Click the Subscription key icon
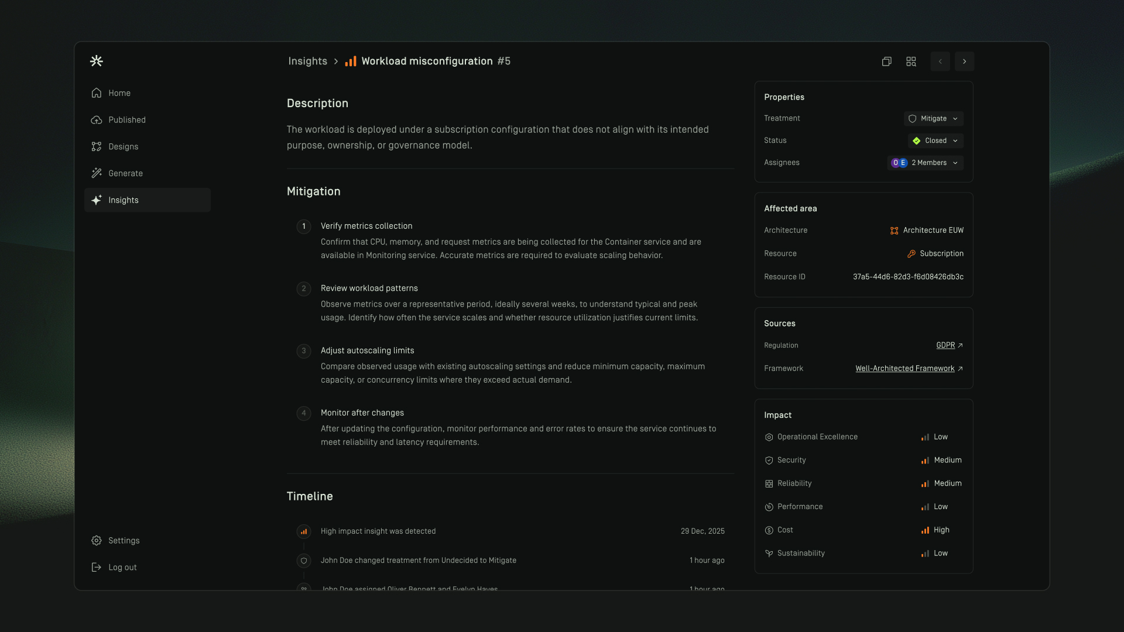 pos(911,253)
